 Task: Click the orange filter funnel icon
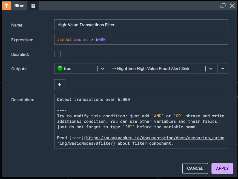[x=6, y=6]
